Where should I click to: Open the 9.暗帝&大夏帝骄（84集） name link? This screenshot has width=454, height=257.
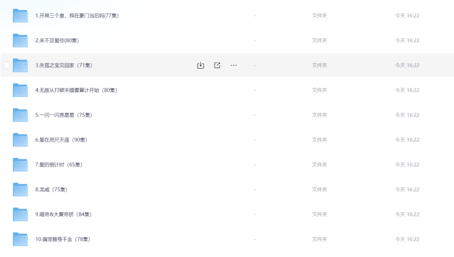coord(63,214)
